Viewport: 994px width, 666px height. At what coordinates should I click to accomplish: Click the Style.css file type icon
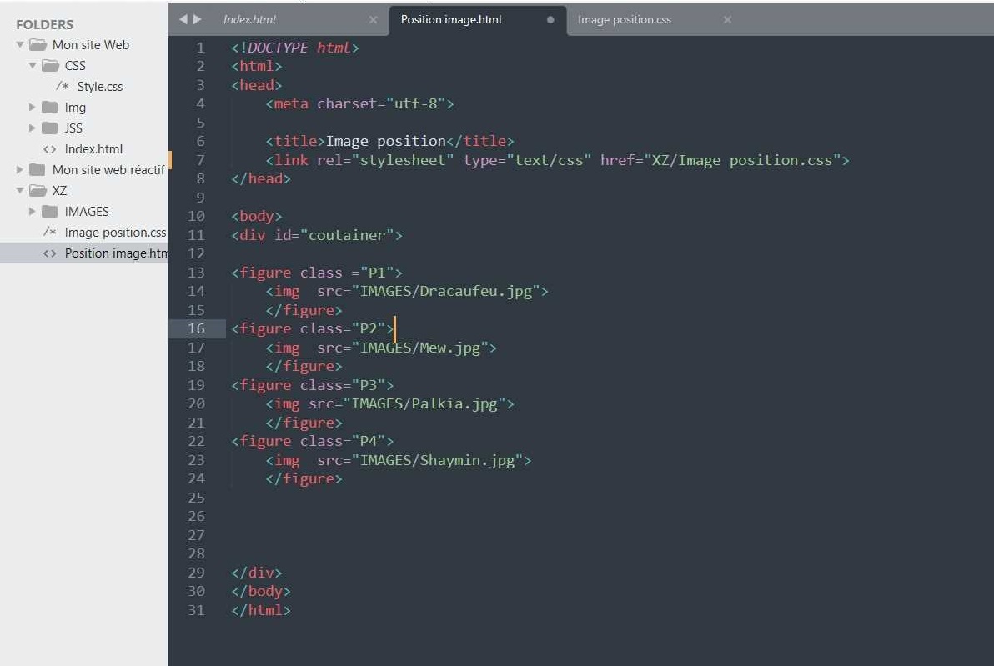pyautogui.click(x=62, y=86)
